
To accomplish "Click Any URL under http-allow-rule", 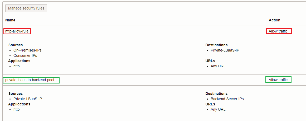I will (218, 66).
